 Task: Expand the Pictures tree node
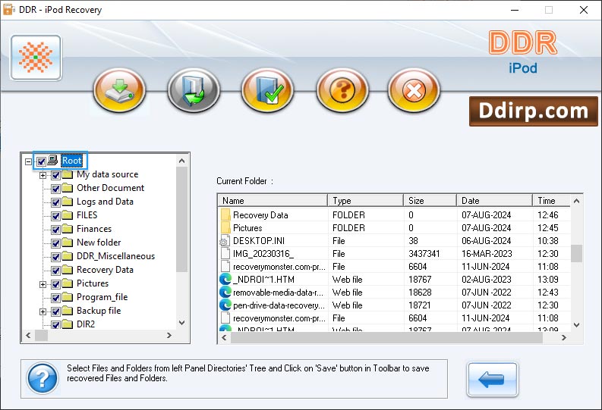click(x=43, y=284)
